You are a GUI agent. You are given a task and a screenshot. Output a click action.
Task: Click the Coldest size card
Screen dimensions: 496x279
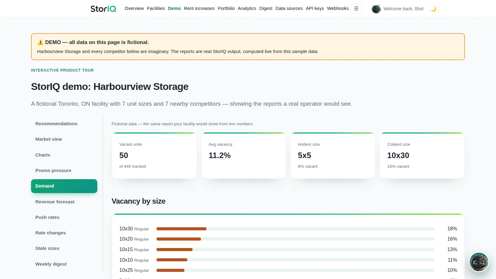(422, 156)
